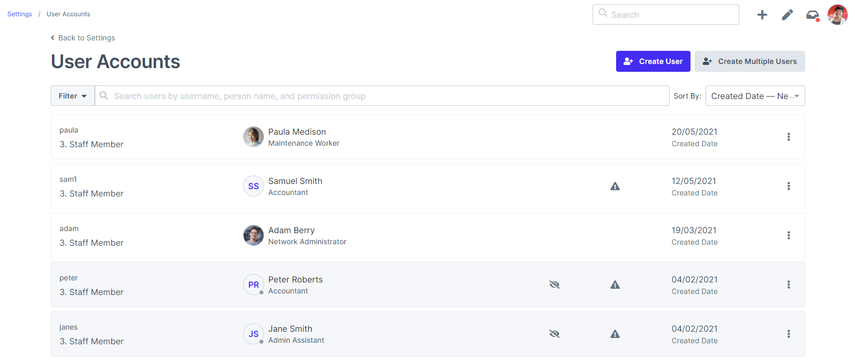Open the kebab menu for Paula Medison
Screen dimensions: 855x360
point(788,137)
